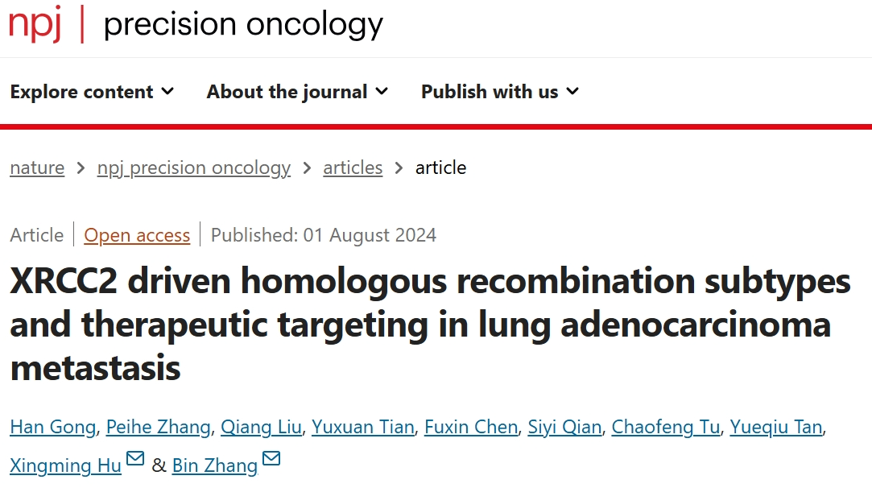Open author Qiang Liu's details

[x=261, y=427]
